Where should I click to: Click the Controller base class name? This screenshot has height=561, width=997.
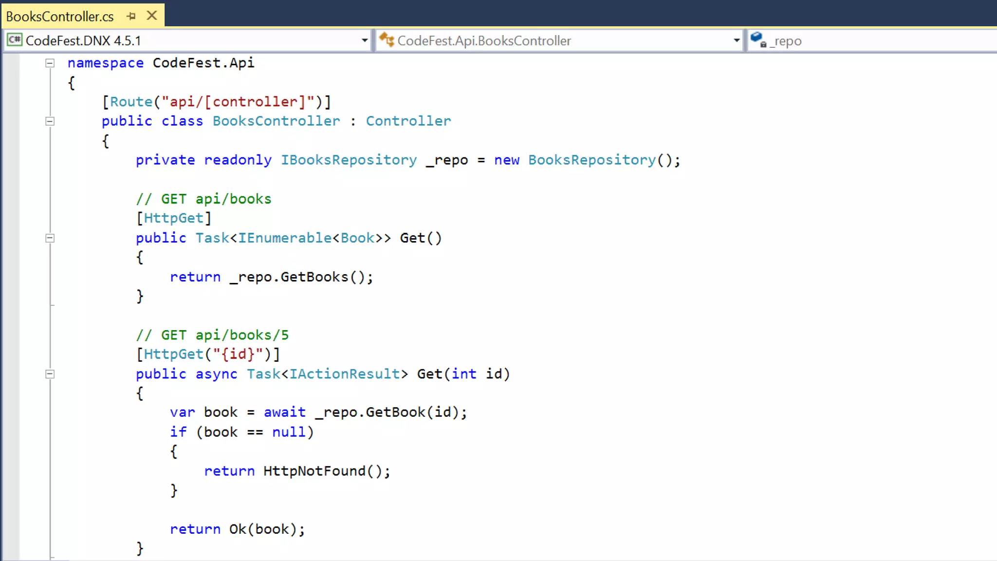click(x=408, y=121)
